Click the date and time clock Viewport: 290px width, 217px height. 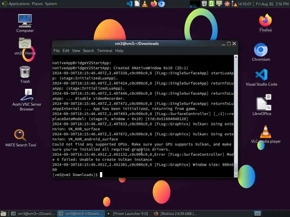[x=272, y=4]
